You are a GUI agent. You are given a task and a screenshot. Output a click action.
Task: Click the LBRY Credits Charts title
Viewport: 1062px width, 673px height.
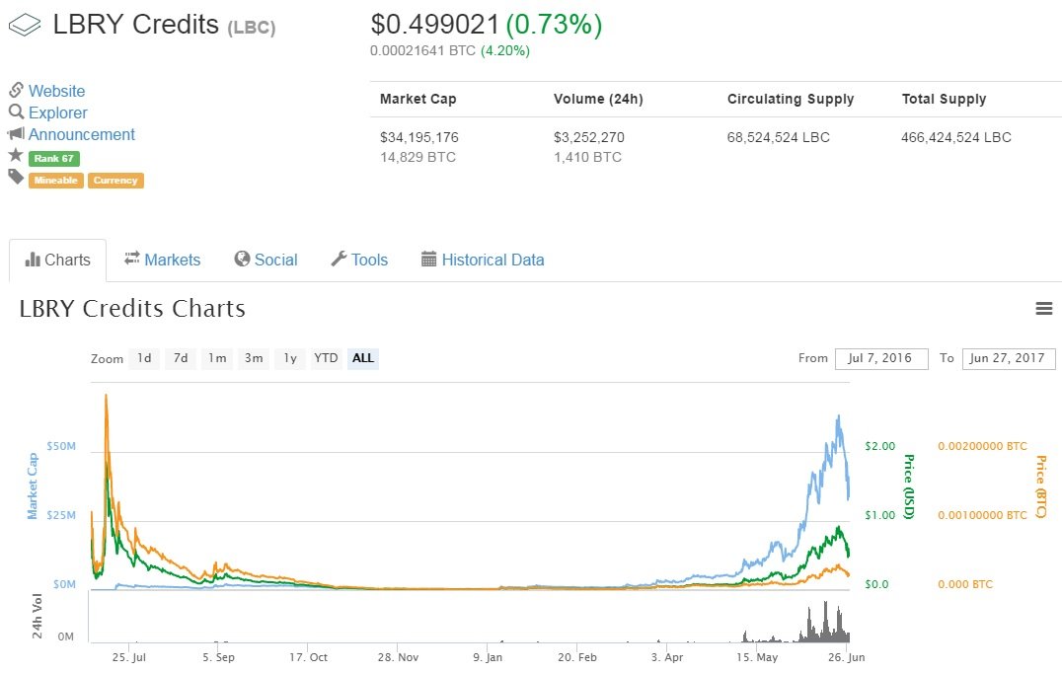tap(132, 309)
